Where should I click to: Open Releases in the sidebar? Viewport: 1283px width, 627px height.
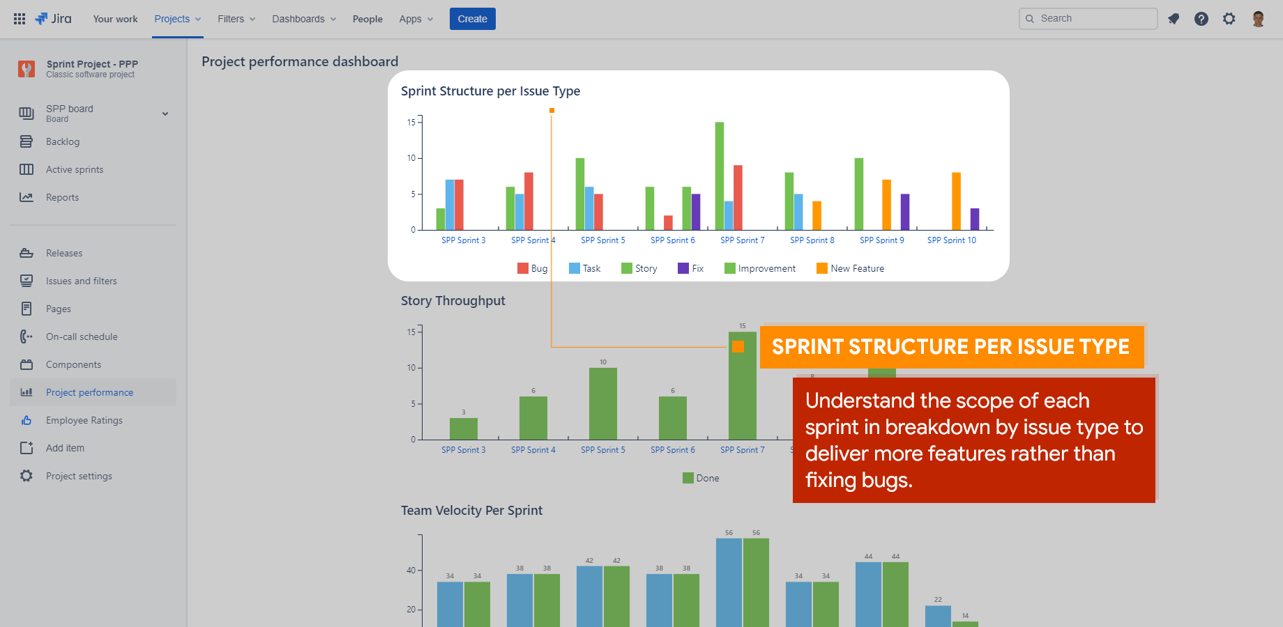(x=64, y=253)
